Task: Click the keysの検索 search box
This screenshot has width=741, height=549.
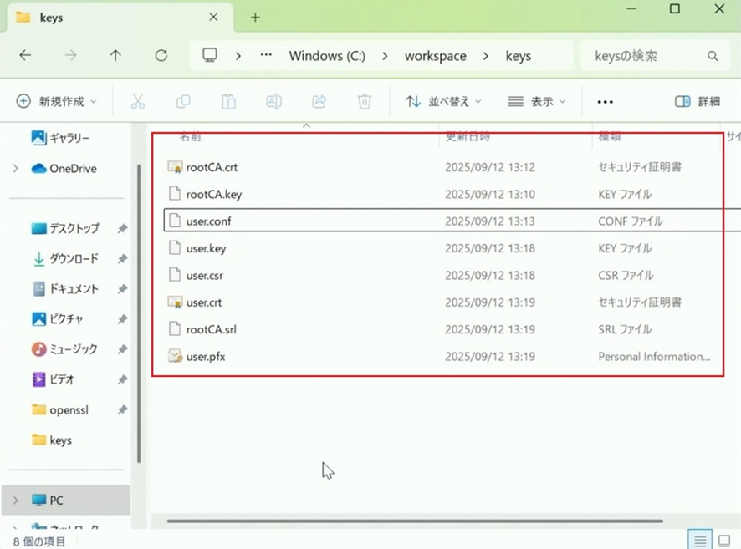Action: 644,56
